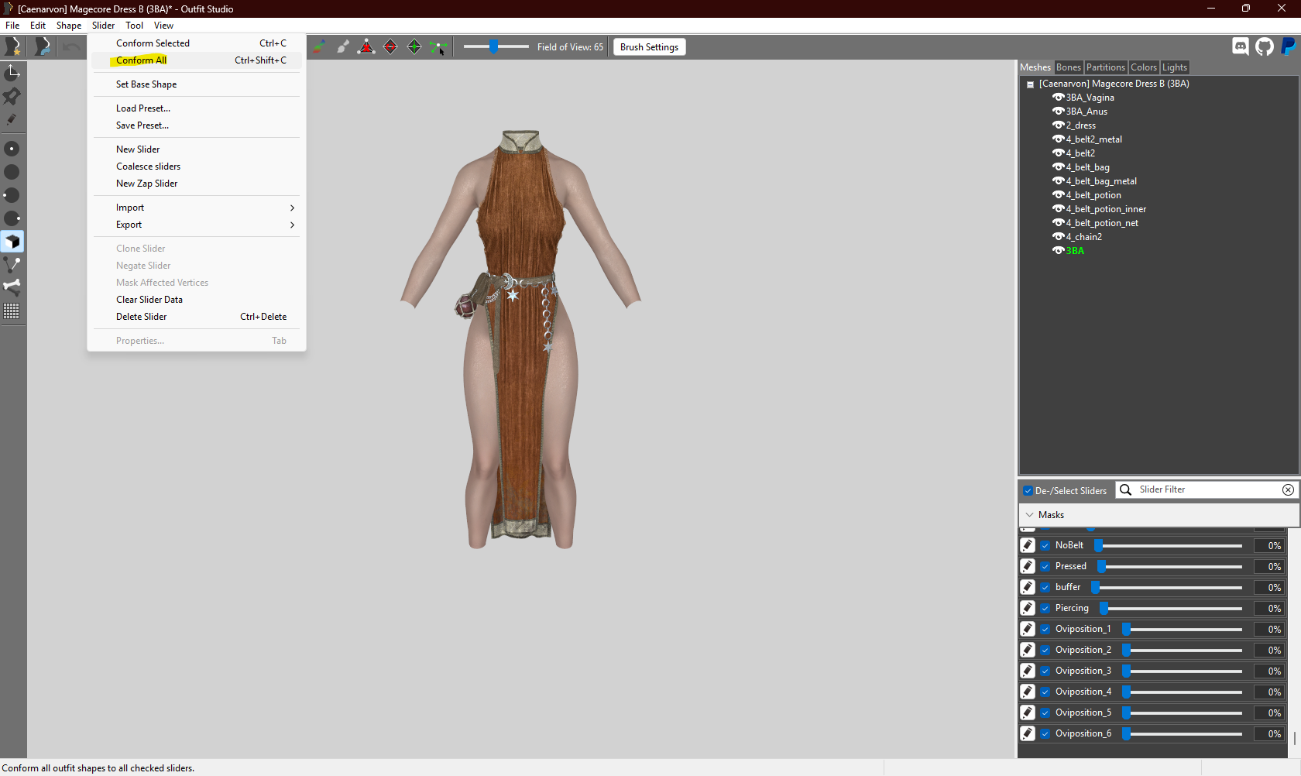Uncheck the Pressed slider checkbox
This screenshot has width=1301, height=776.
[1045, 566]
